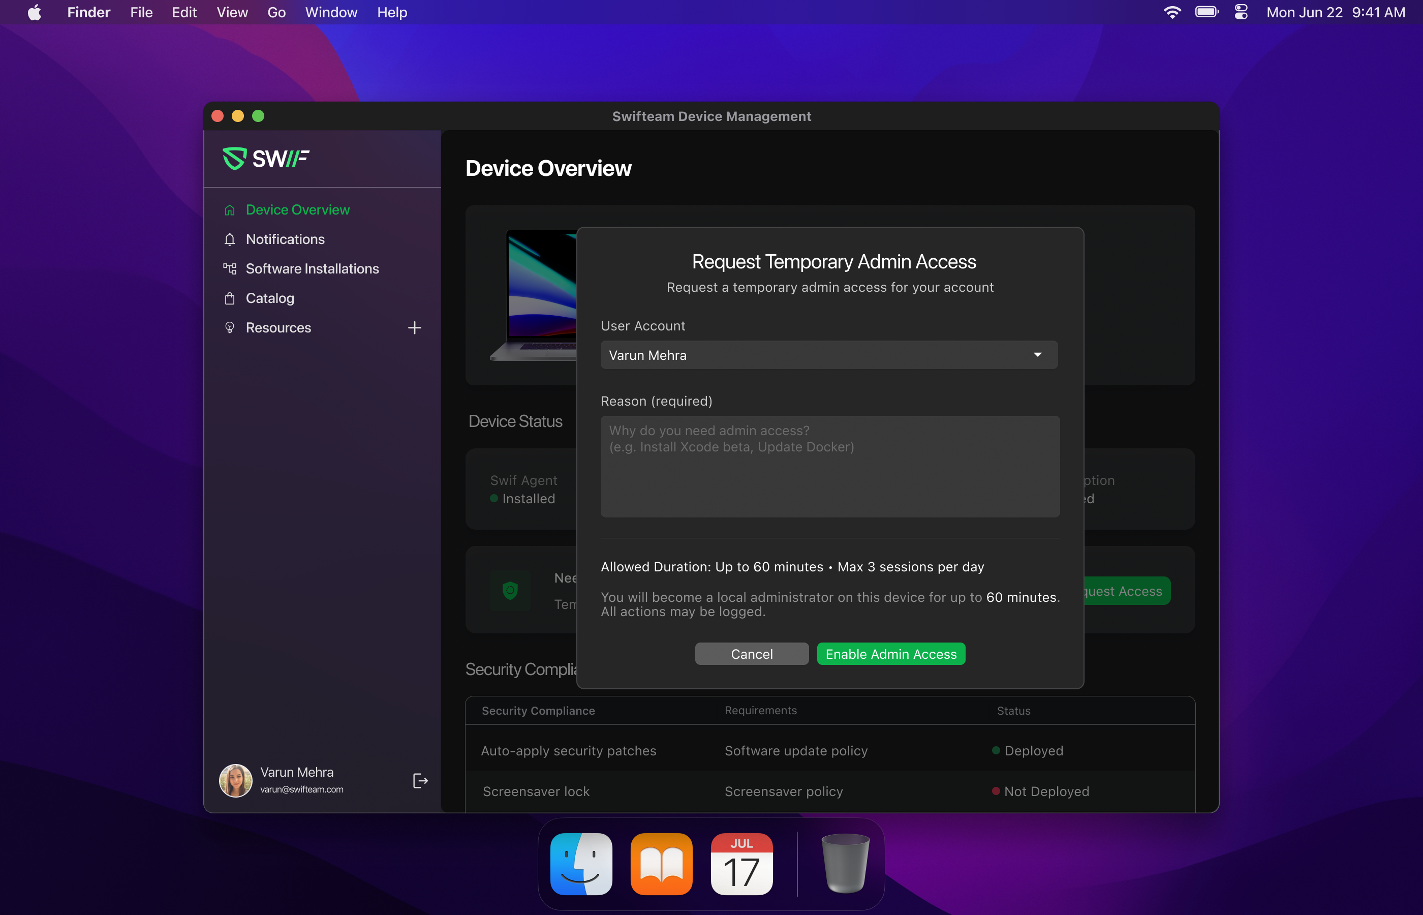Open Calendar from the Dock

point(741,864)
